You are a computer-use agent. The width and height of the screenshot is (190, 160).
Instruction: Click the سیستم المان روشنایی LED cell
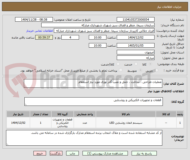tap(126, 123)
